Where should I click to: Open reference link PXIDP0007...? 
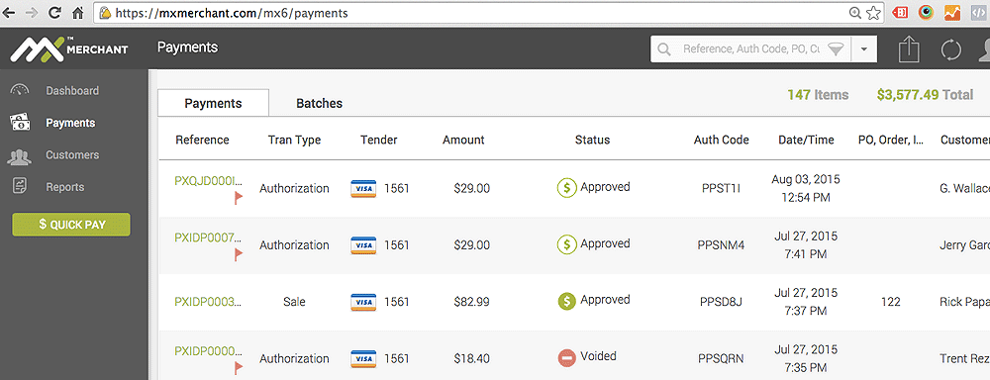208,237
